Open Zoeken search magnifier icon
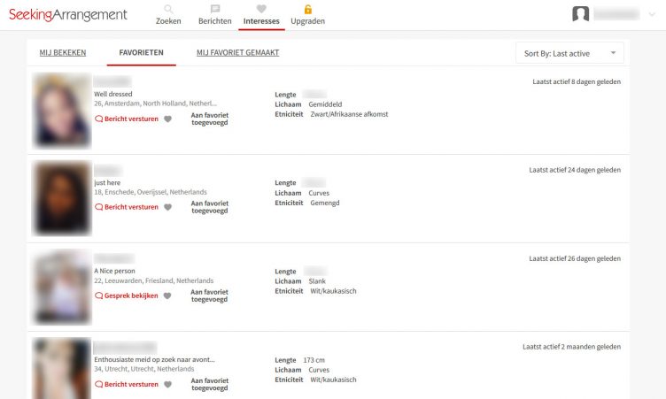 pyautogui.click(x=168, y=10)
